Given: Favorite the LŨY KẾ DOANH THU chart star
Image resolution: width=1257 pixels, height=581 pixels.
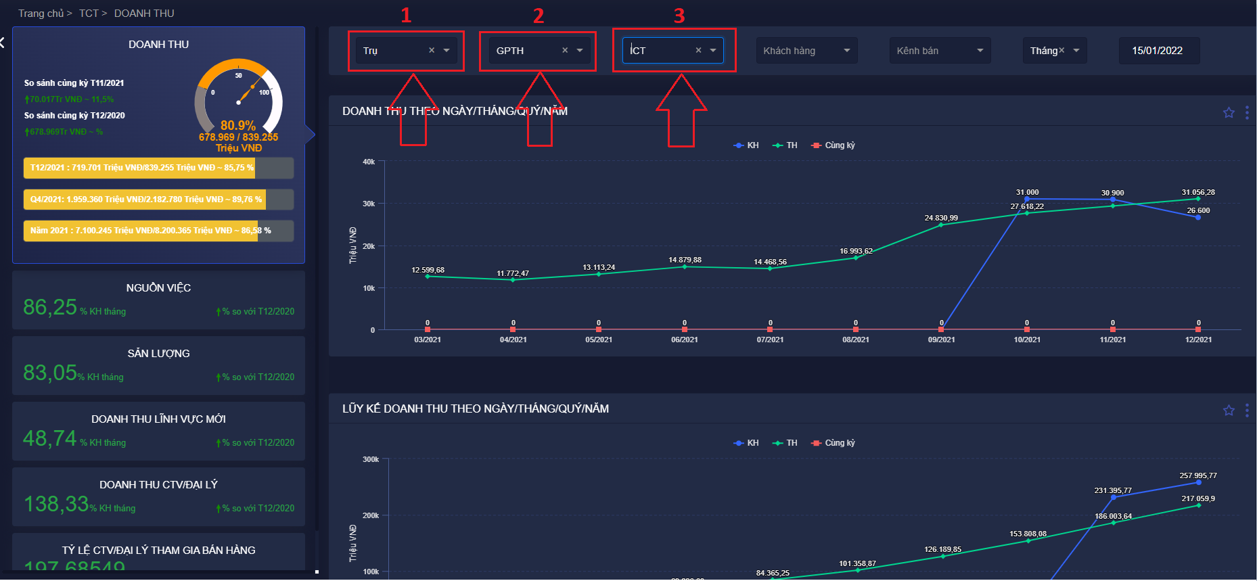Looking at the screenshot, I should click(x=1229, y=410).
